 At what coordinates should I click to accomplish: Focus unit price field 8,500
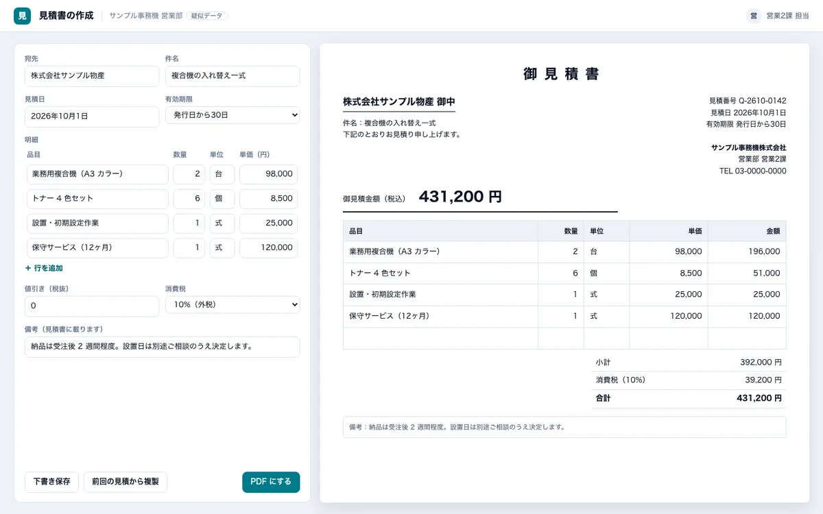[x=268, y=199]
